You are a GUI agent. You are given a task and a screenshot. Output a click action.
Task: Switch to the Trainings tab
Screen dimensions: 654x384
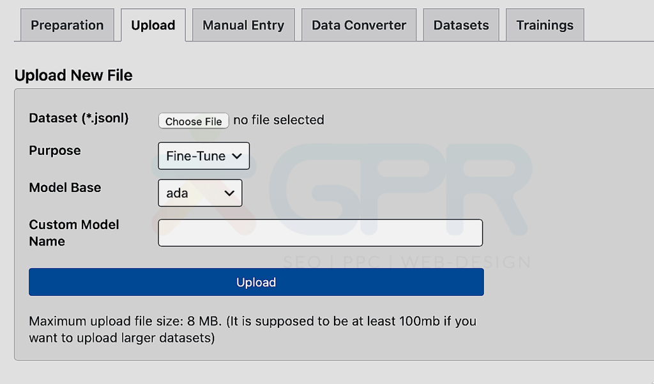point(545,25)
